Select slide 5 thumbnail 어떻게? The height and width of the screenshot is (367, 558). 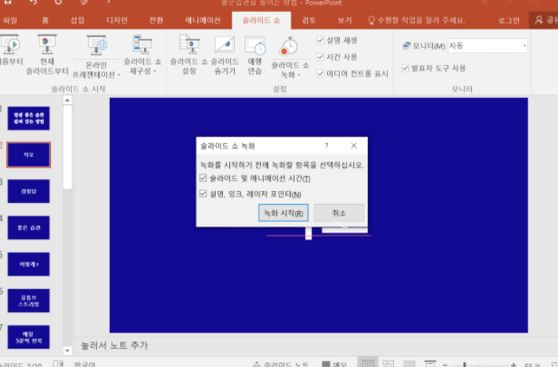(29, 264)
